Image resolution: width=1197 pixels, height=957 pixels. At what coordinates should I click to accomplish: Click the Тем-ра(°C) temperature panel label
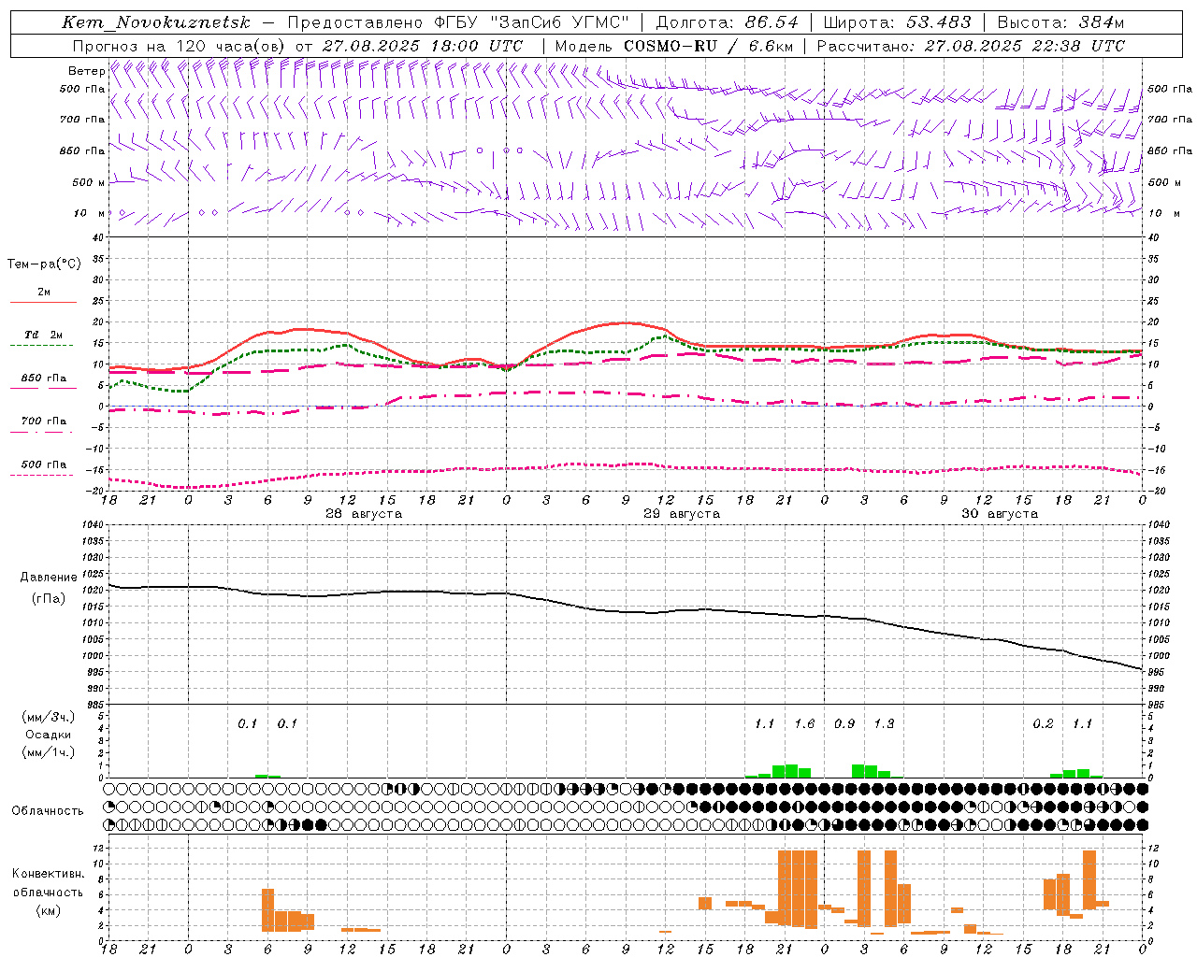[x=44, y=264]
